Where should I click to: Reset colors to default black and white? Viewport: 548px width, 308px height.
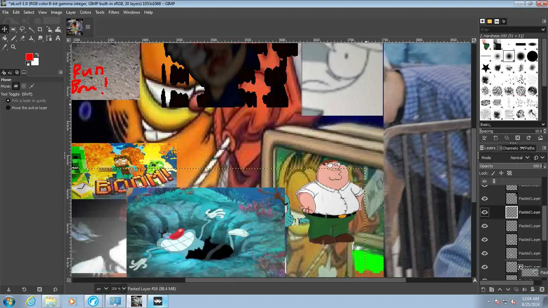[x=27, y=63]
